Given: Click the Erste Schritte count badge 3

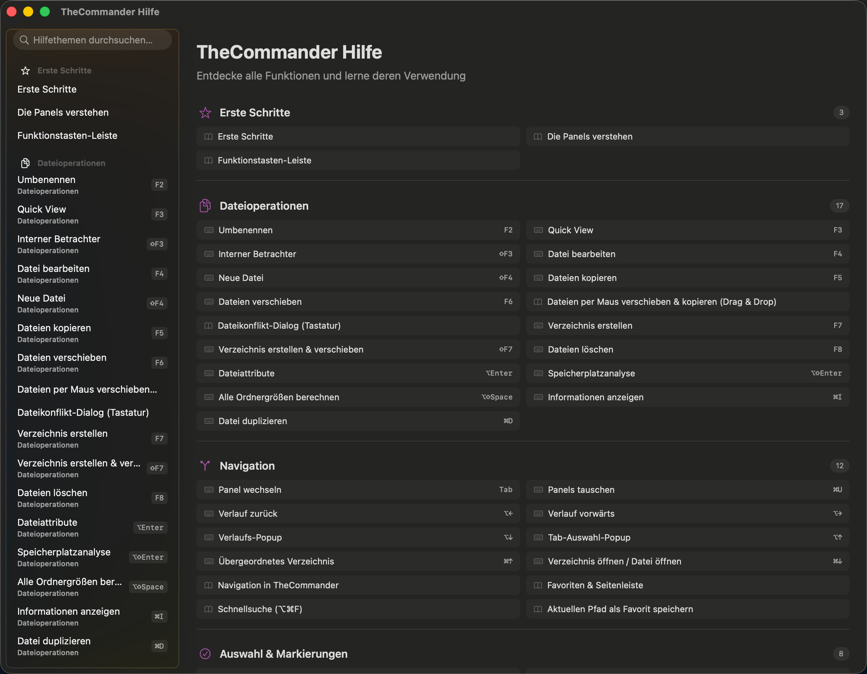Looking at the screenshot, I should pyautogui.click(x=841, y=113).
